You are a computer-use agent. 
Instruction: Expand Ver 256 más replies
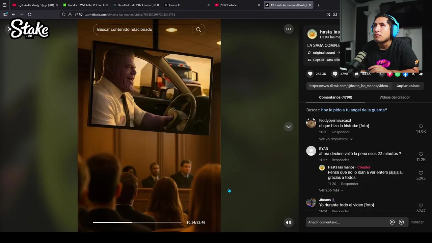coord(331,190)
